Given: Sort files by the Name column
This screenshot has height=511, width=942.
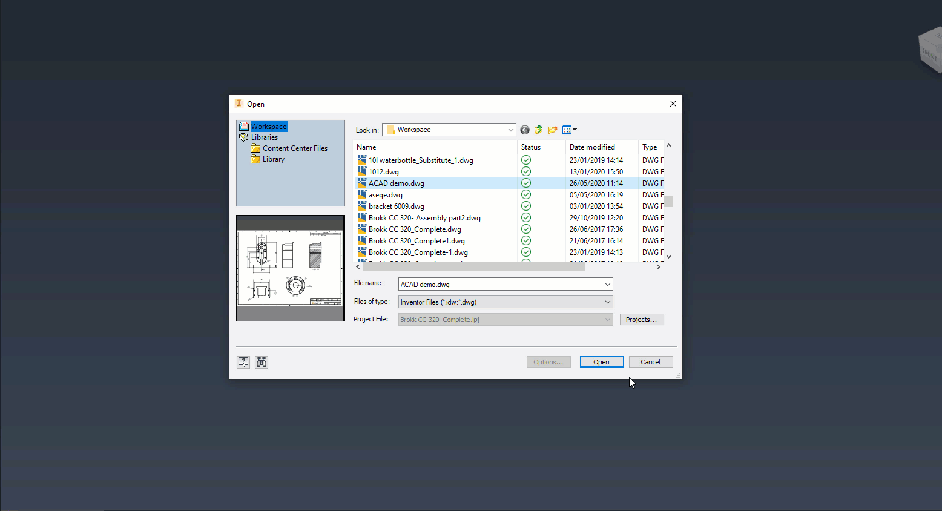Looking at the screenshot, I should click(366, 147).
